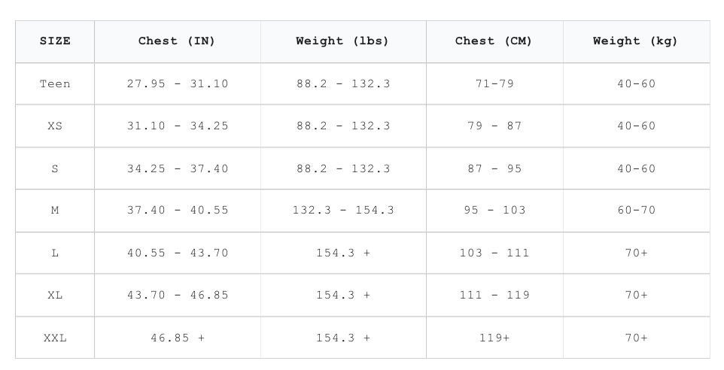Click the 103 - 111 chest cell

[494, 253]
